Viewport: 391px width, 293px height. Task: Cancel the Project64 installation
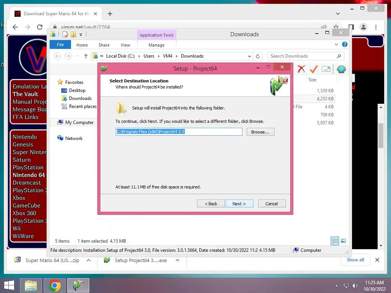click(x=271, y=204)
